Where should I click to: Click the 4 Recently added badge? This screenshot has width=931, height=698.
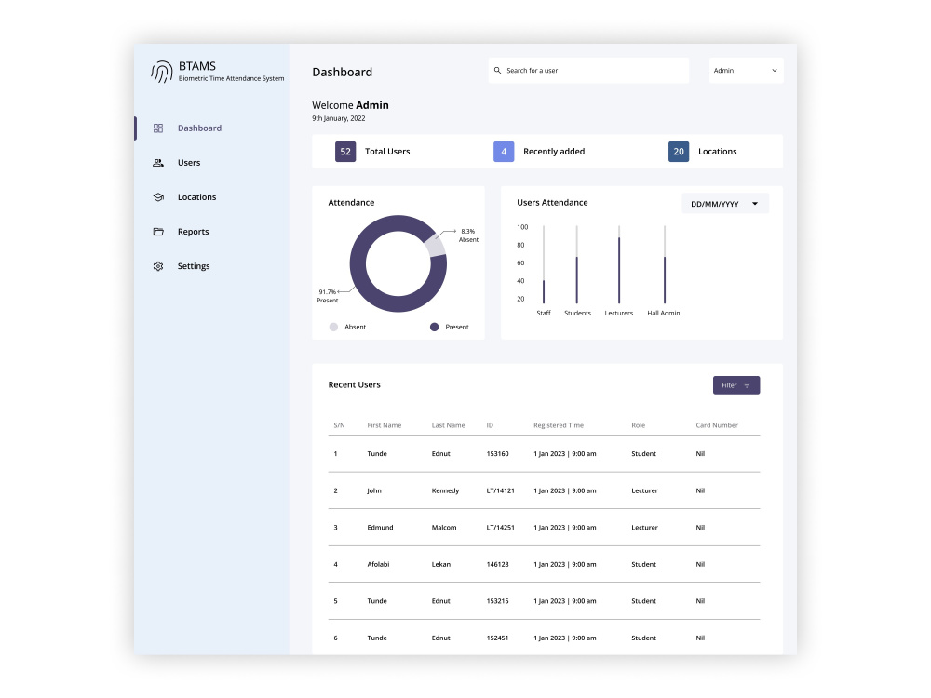pos(504,152)
